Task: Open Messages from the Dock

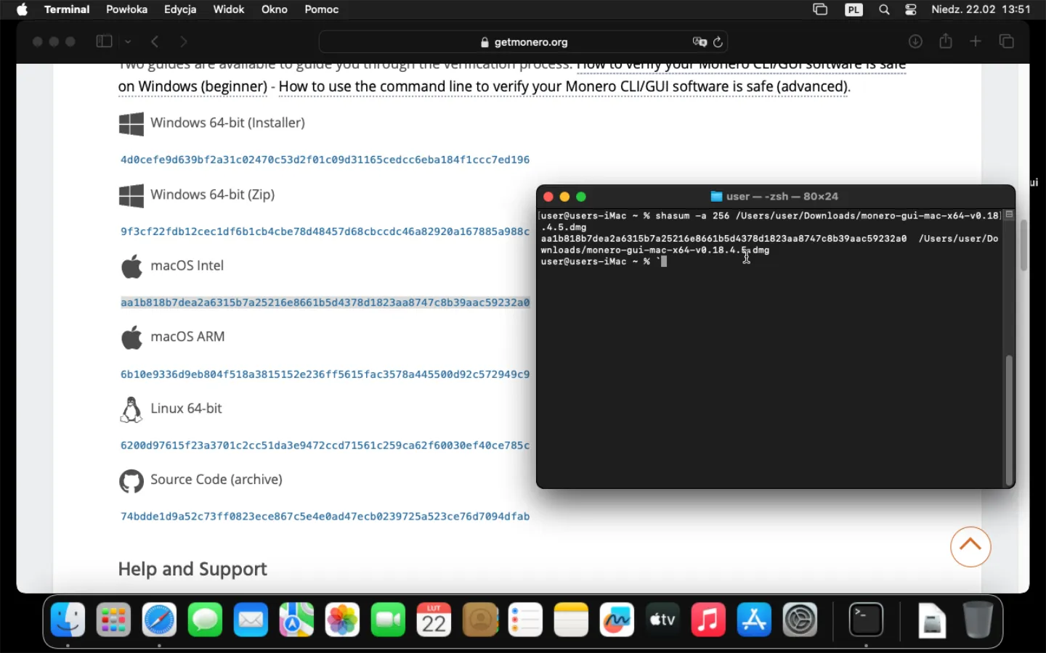Action: pos(205,620)
